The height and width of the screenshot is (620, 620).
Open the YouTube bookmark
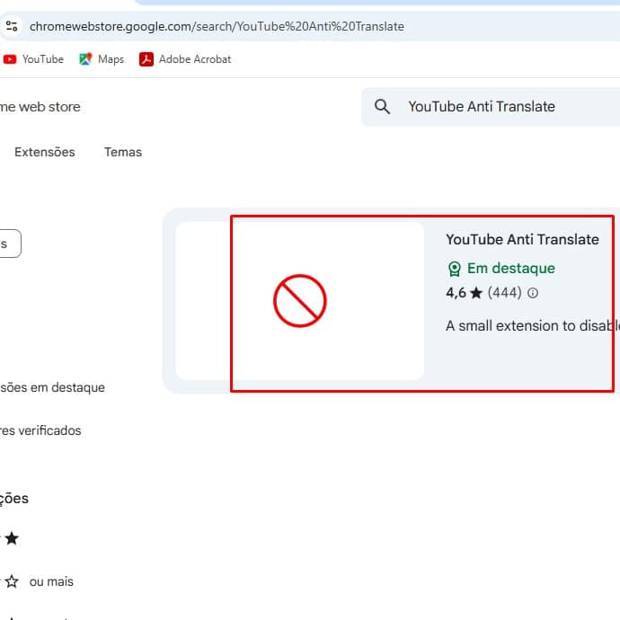33,59
